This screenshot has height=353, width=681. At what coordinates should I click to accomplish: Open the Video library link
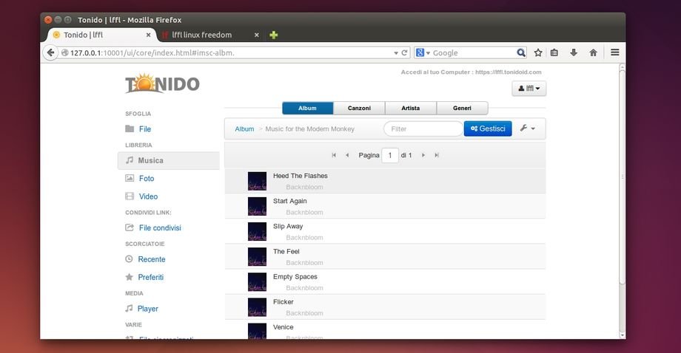coord(148,196)
